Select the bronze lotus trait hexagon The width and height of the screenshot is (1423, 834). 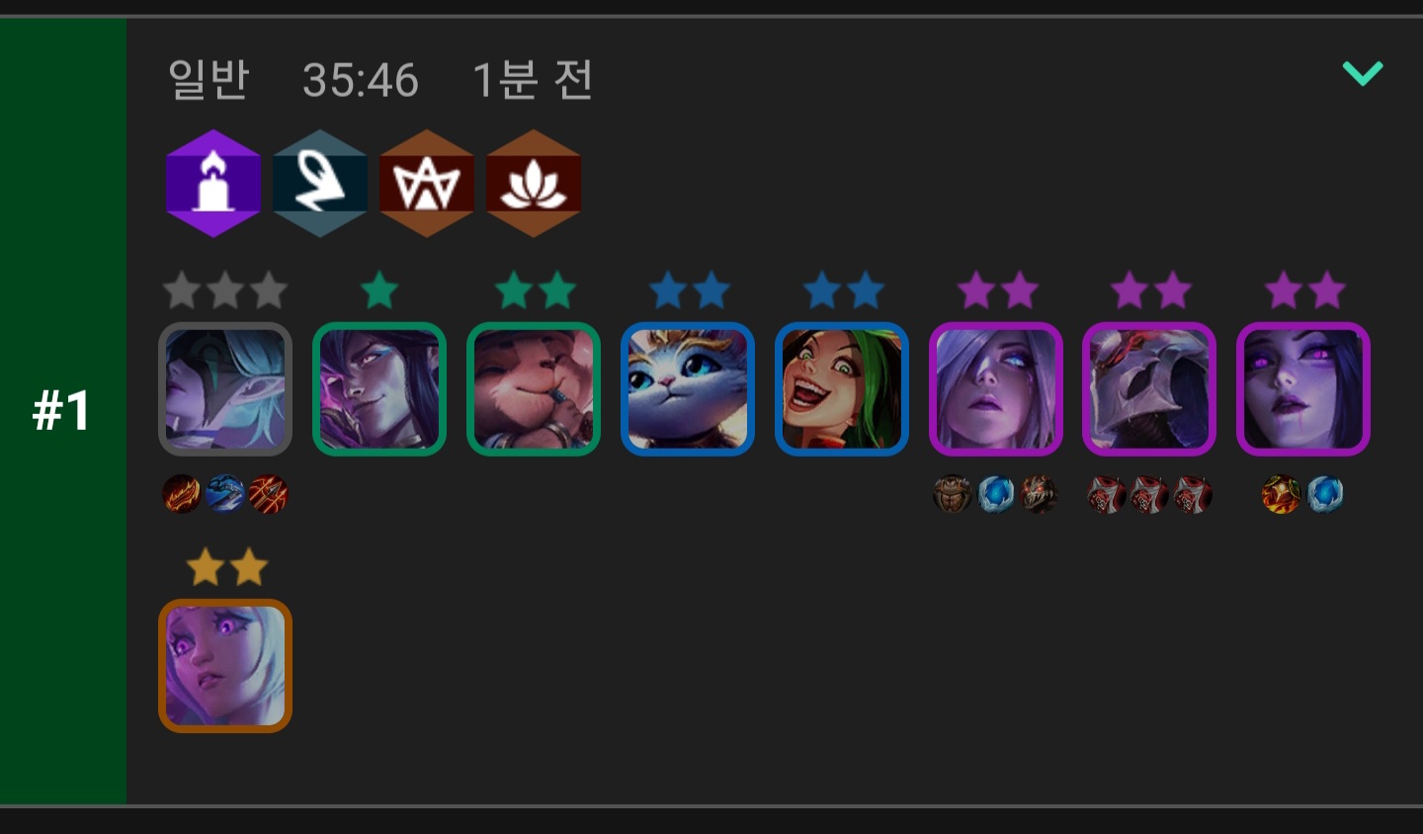[534, 183]
